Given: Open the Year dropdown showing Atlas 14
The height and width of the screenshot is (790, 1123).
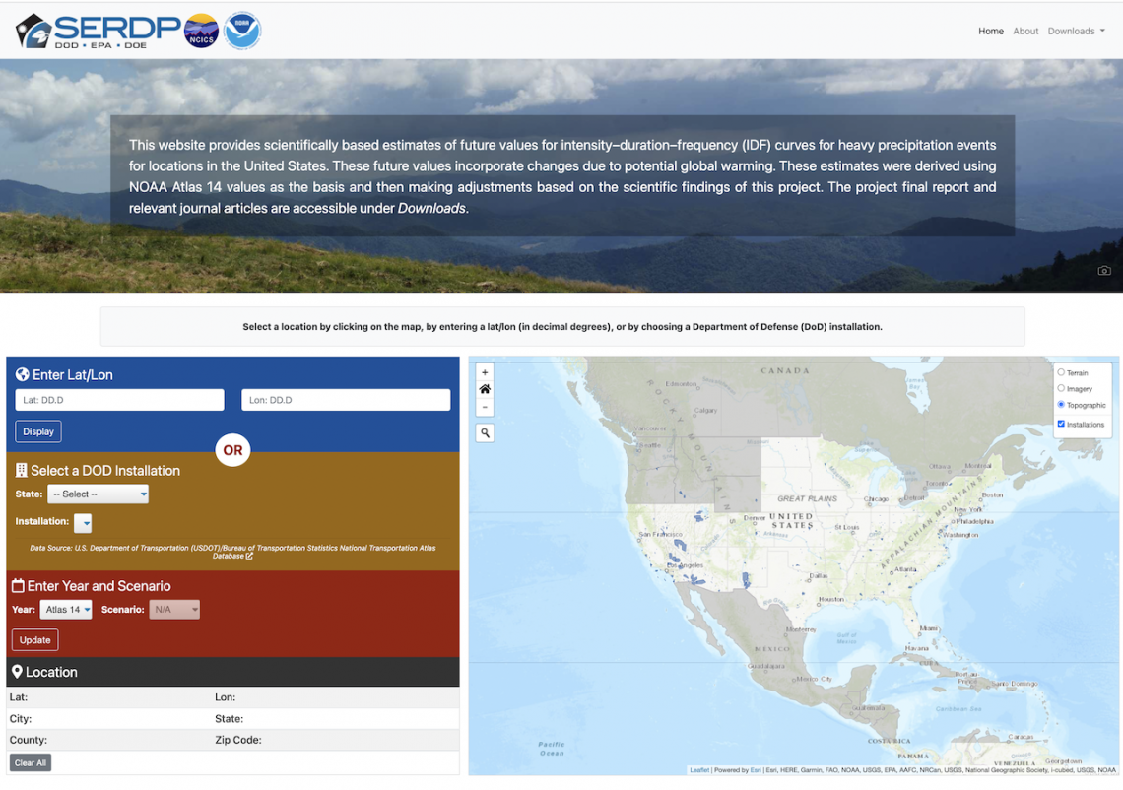Looking at the screenshot, I should 66,610.
